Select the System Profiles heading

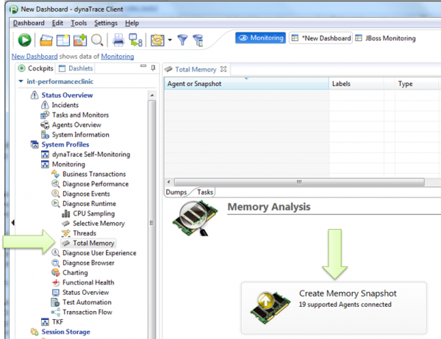65,145
